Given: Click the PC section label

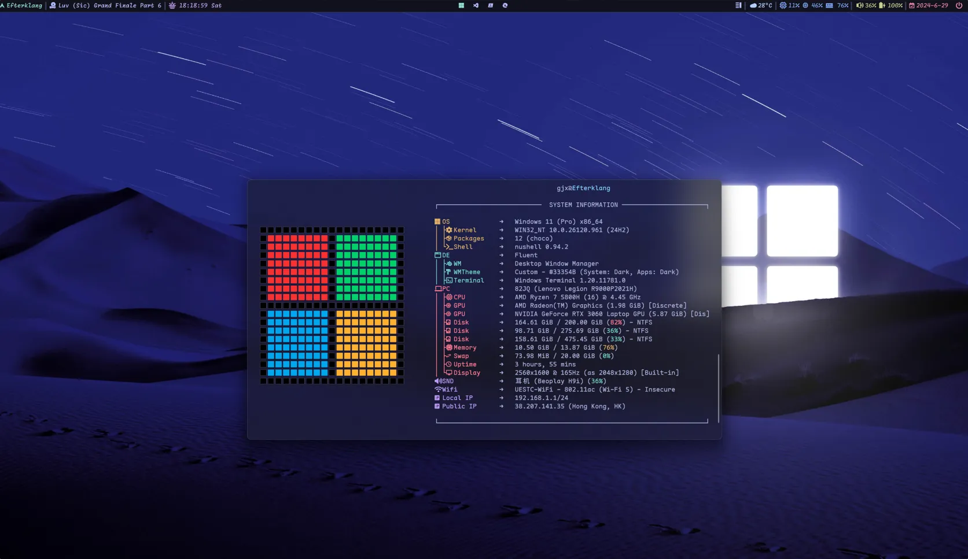Looking at the screenshot, I should pyautogui.click(x=446, y=288).
